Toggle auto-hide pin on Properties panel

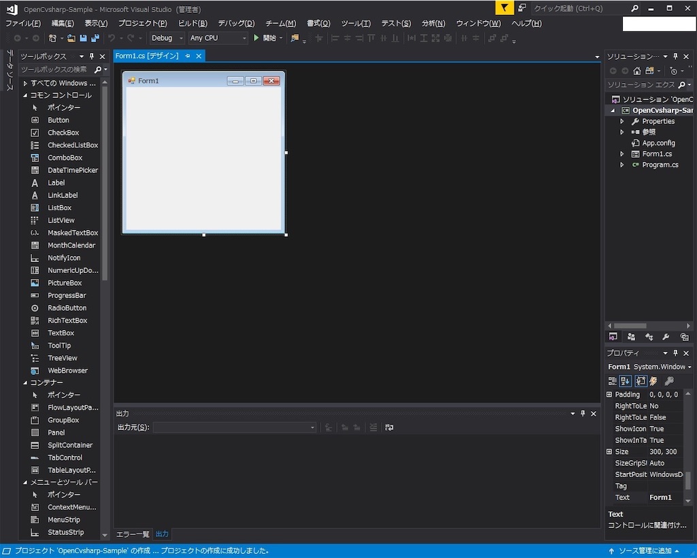[x=675, y=353]
